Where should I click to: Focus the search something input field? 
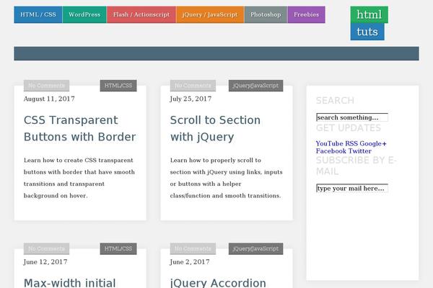click(352, 117)
